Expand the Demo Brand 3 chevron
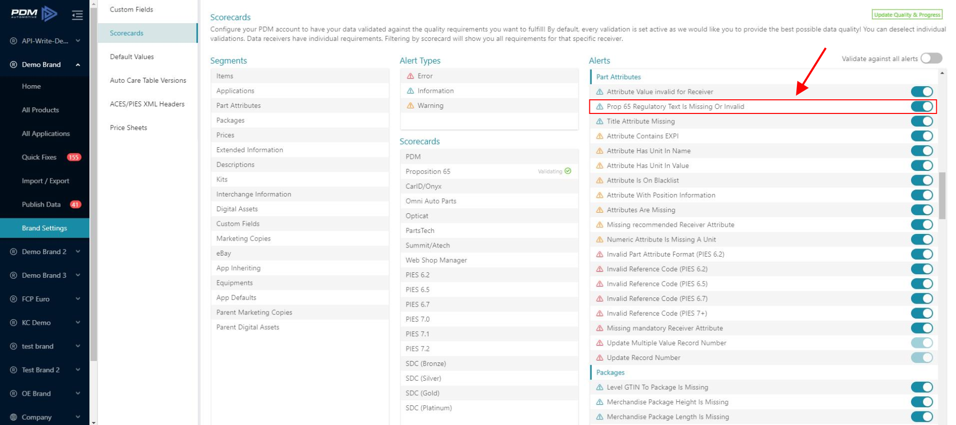 [x=78, y=275]
